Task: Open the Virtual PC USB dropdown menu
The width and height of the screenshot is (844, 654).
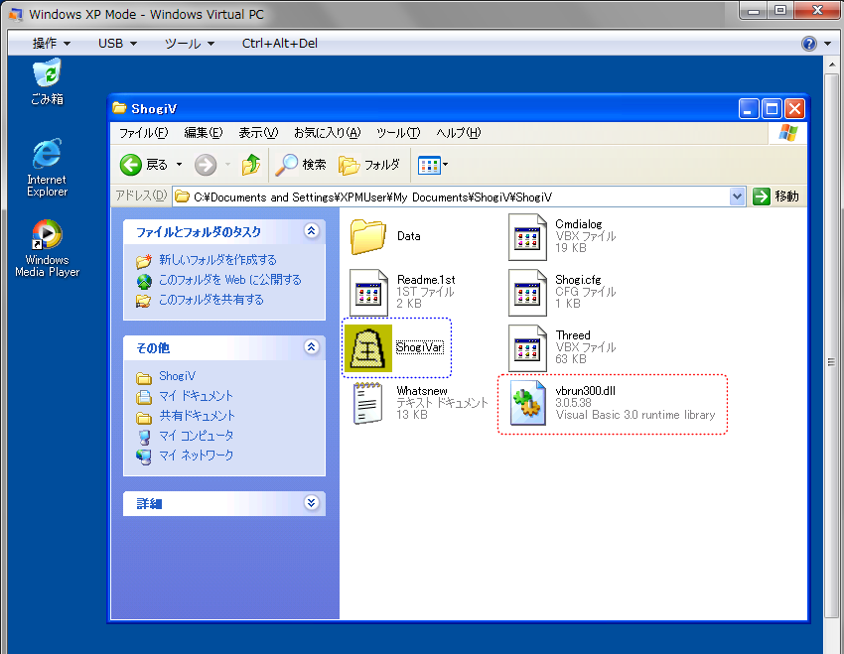Action: pyautogui.click(x=117, y=44)
